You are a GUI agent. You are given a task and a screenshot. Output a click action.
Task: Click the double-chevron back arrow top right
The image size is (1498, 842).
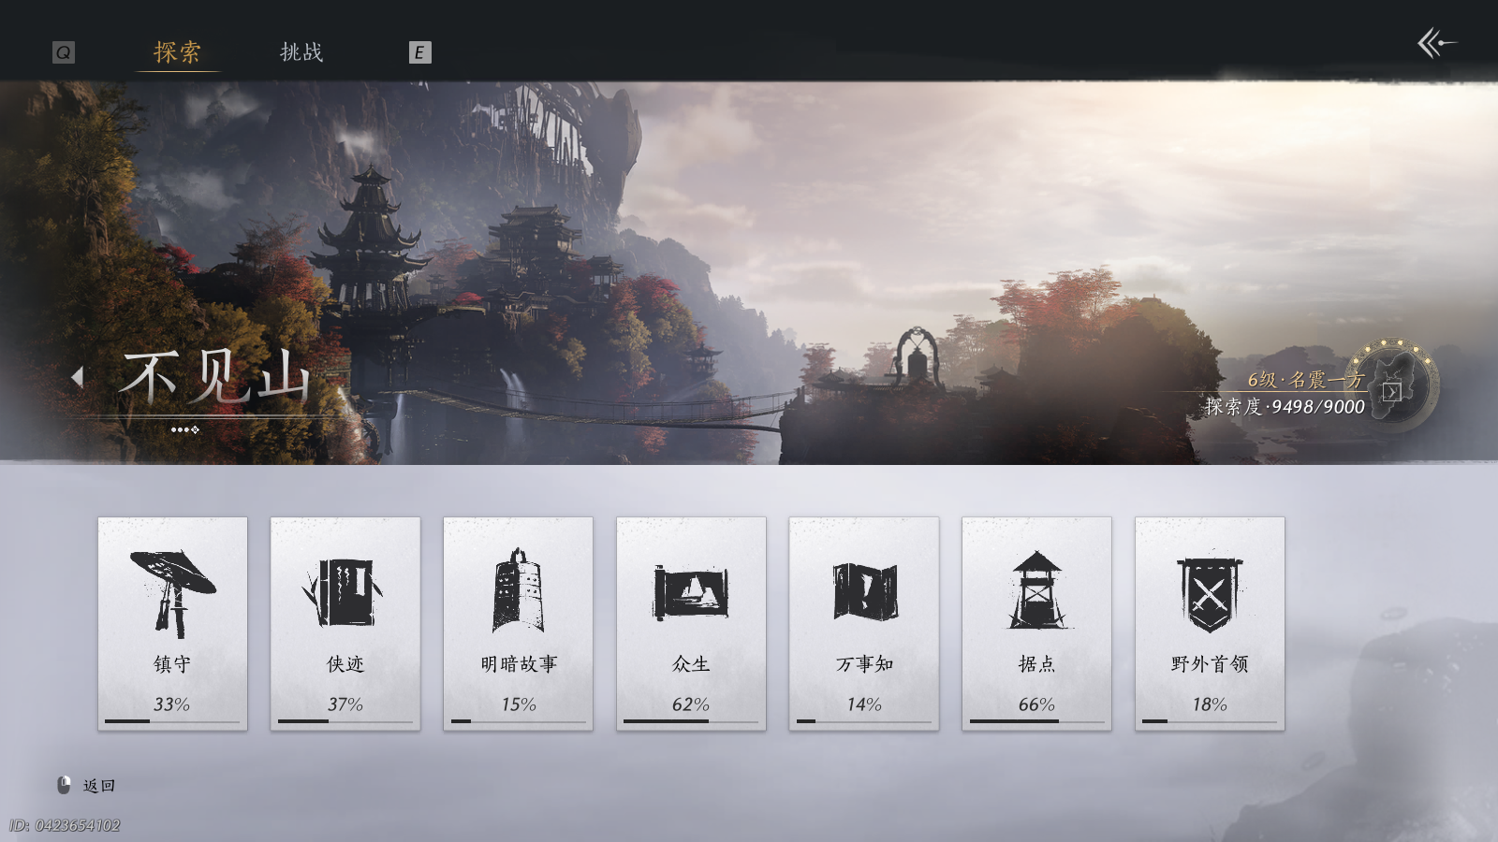(1439, 41)
